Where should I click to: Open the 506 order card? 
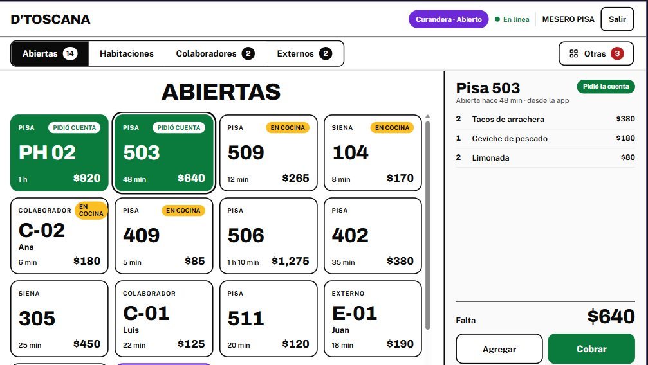click(x=268, y=236)
